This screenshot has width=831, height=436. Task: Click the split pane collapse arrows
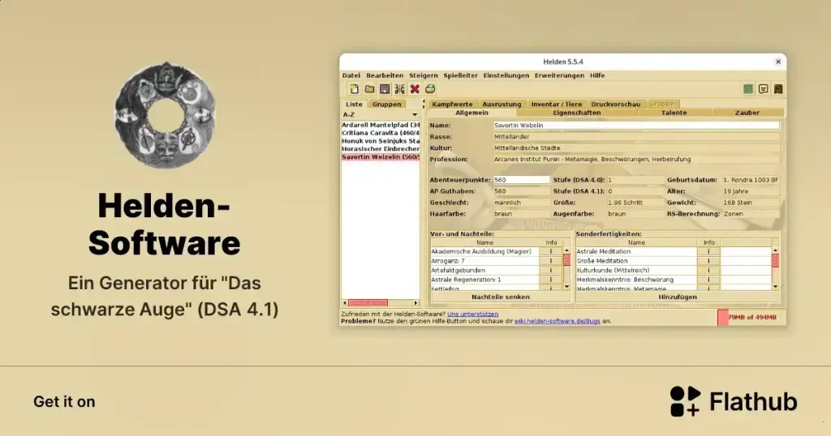coord(423,105)
